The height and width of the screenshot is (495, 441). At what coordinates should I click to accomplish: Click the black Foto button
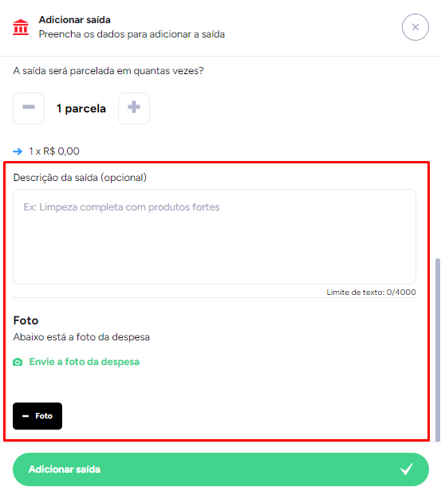(37, 416)
